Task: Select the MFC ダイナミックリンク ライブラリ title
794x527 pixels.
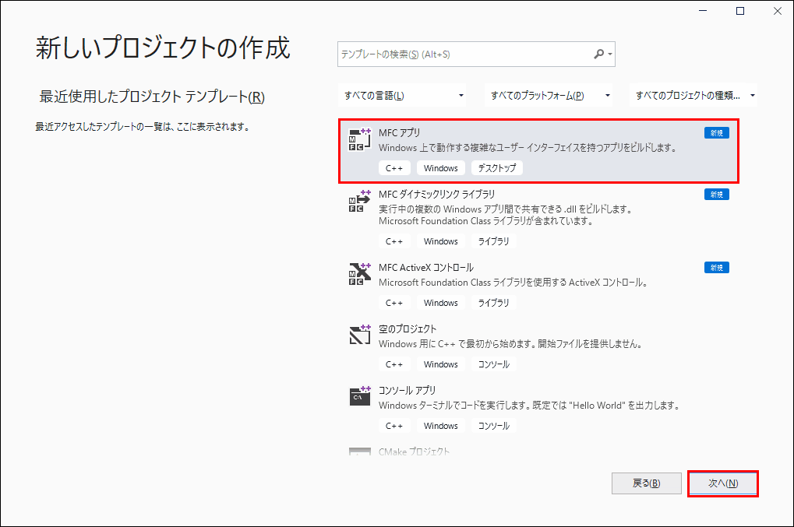Action: click(x=437, y=194)
